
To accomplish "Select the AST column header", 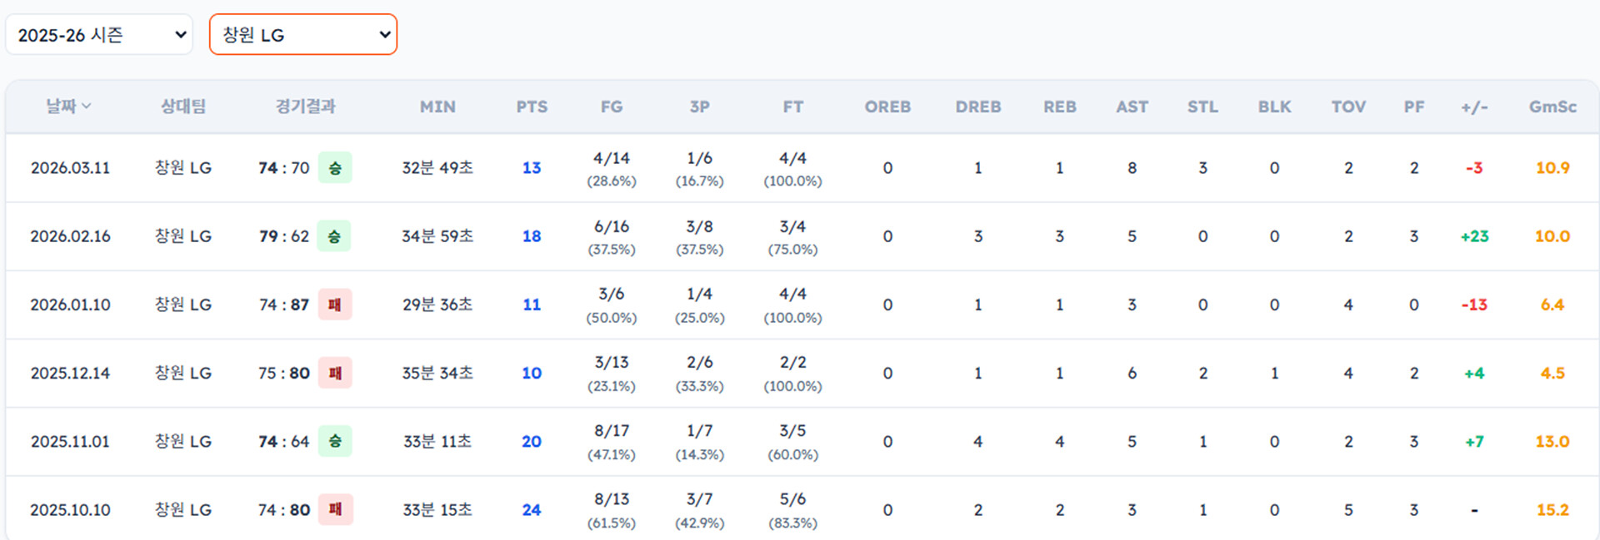I will click(x=1132, y=107).
